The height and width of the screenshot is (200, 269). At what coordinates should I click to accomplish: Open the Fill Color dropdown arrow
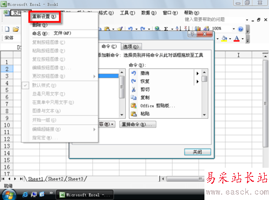230,39
